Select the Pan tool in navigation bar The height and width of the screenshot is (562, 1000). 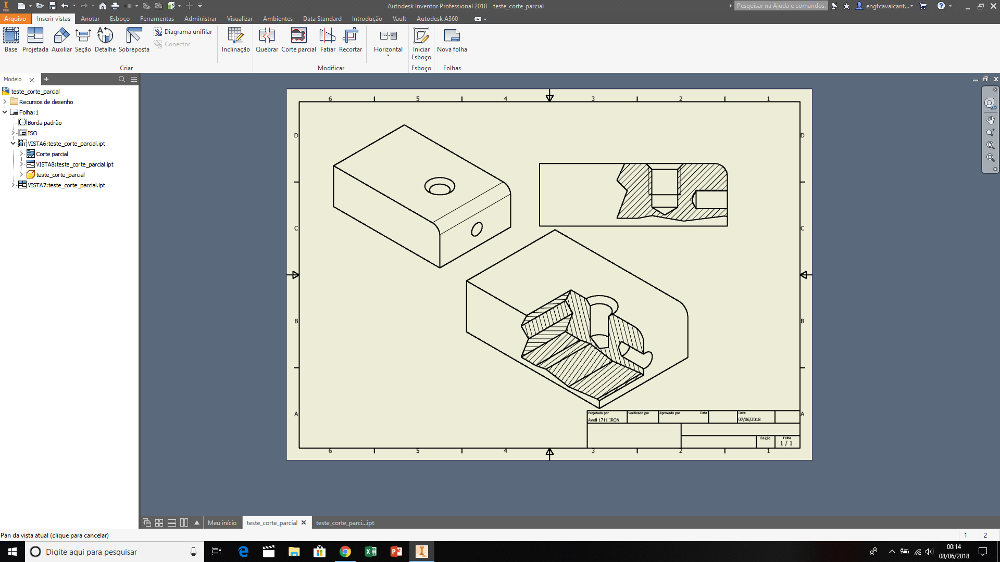(991, 120)
